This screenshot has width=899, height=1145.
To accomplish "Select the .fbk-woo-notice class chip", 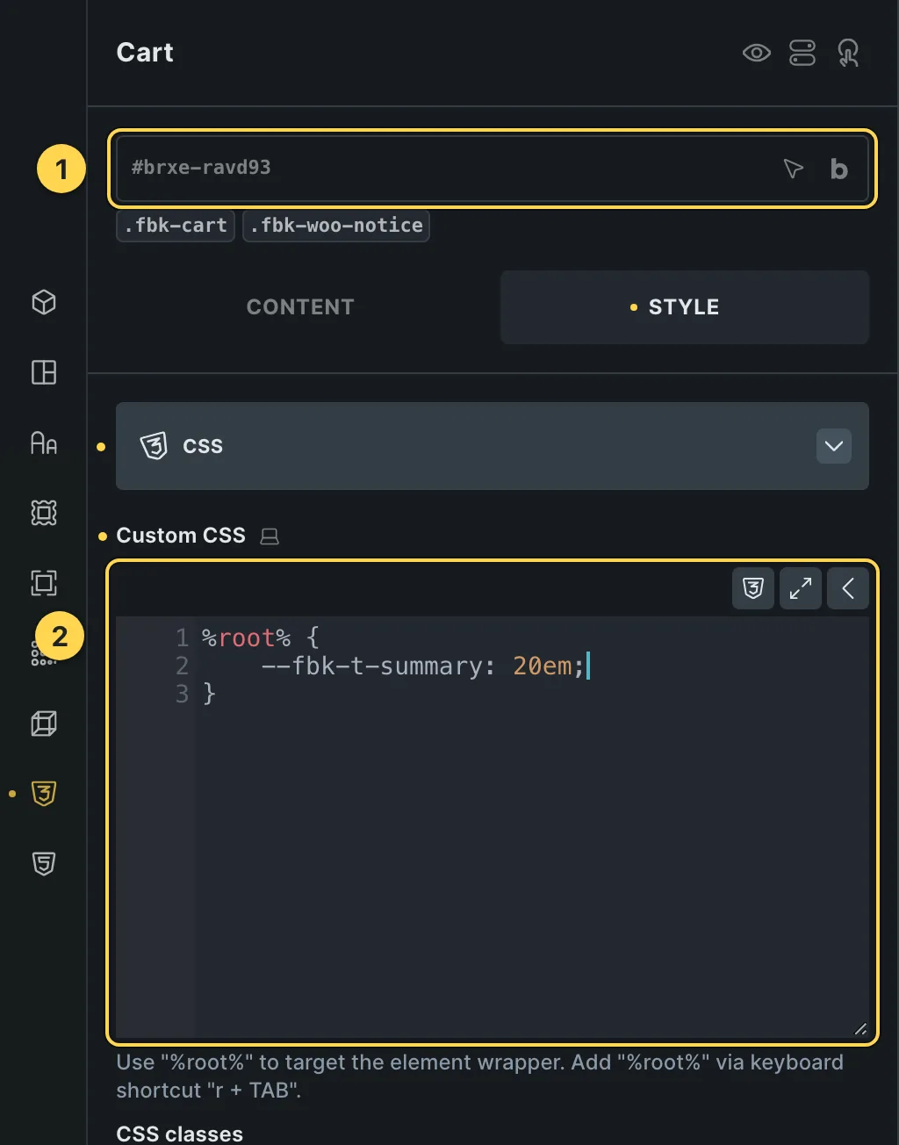I will (x=336, y=226).
